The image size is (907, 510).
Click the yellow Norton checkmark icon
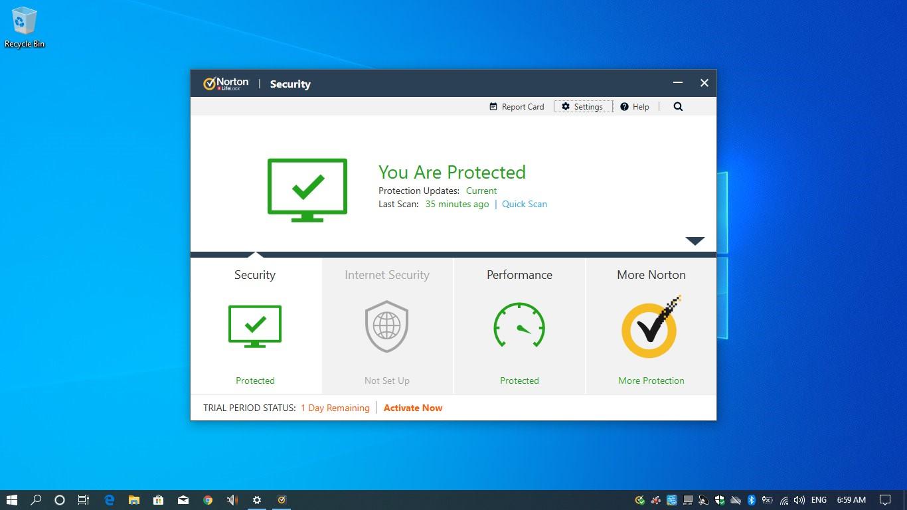[x=651, y=327]
